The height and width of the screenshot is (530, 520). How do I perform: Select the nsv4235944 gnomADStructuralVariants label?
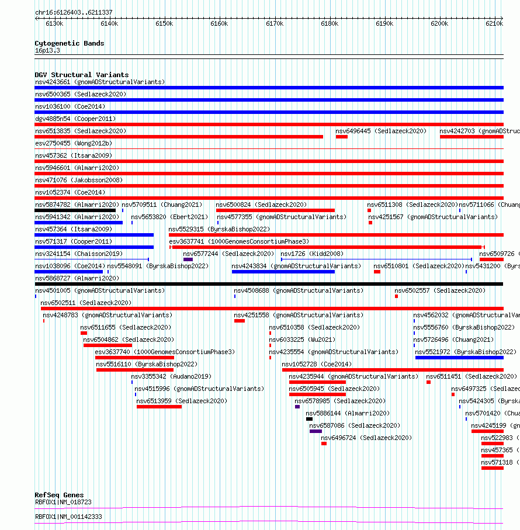point(353,376)
